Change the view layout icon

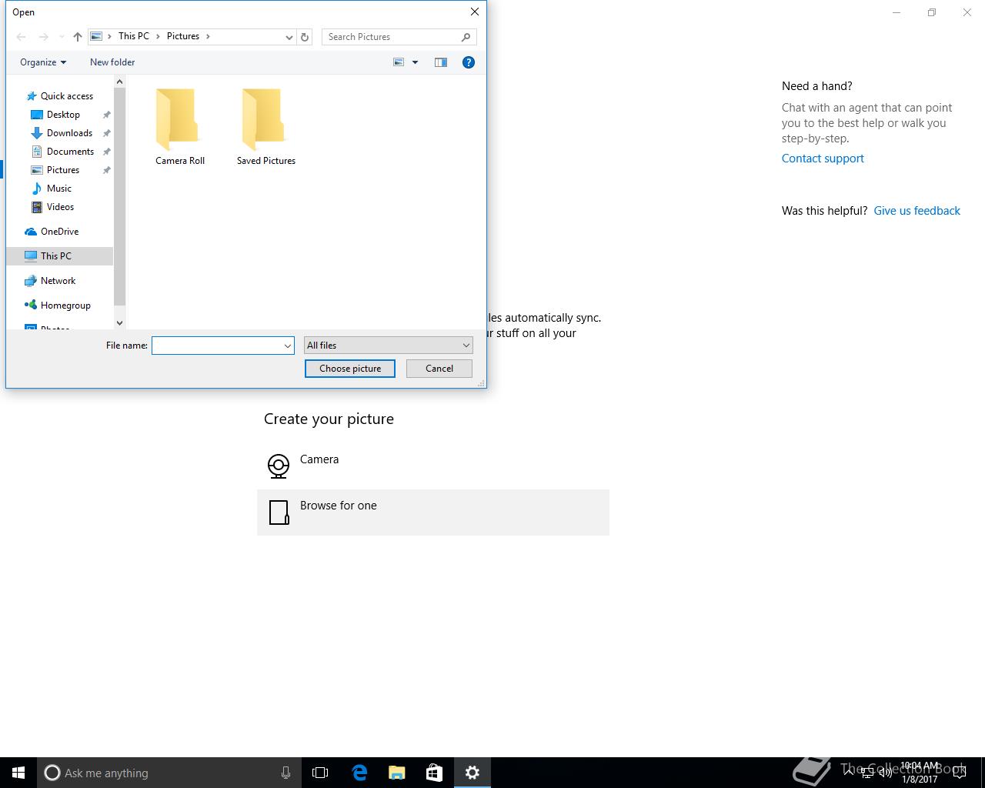coord(399,62)
